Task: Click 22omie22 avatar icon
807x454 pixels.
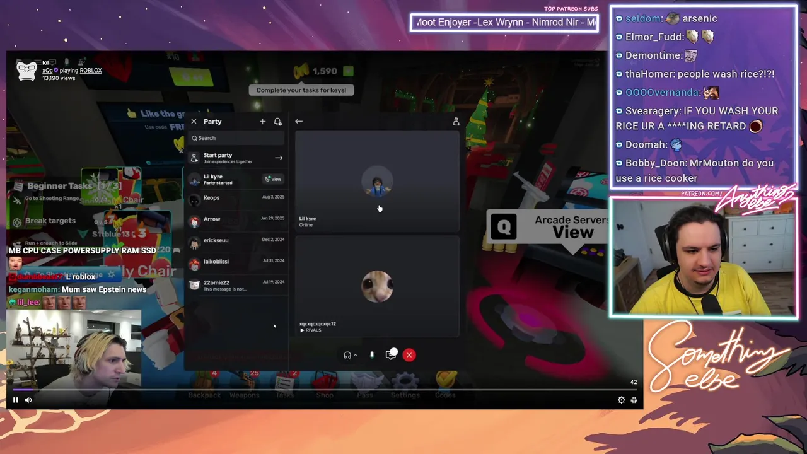Action: (x=194, y=286)
